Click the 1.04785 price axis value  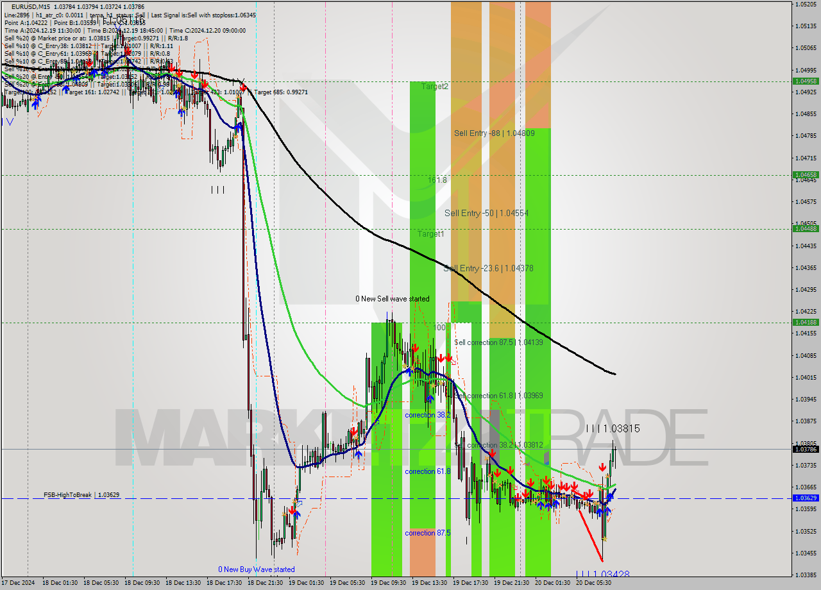[x=806, y=136]
